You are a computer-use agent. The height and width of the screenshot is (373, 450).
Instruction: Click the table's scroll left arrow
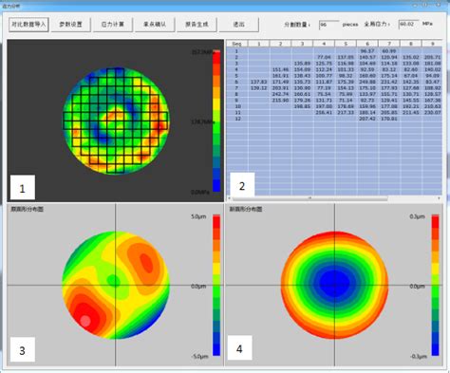click(x=229, y=198)
